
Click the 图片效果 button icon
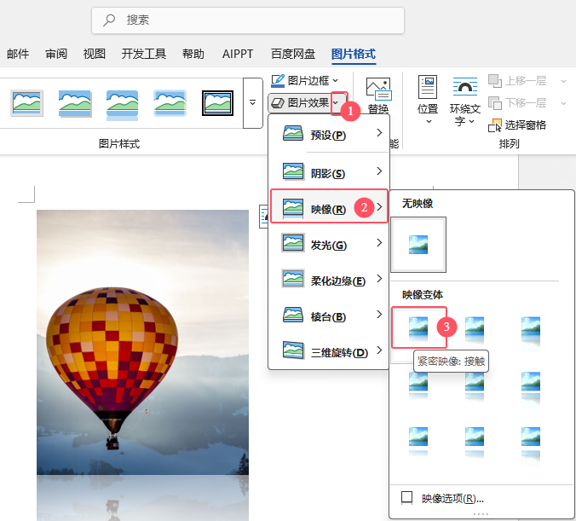click(278, 103)
